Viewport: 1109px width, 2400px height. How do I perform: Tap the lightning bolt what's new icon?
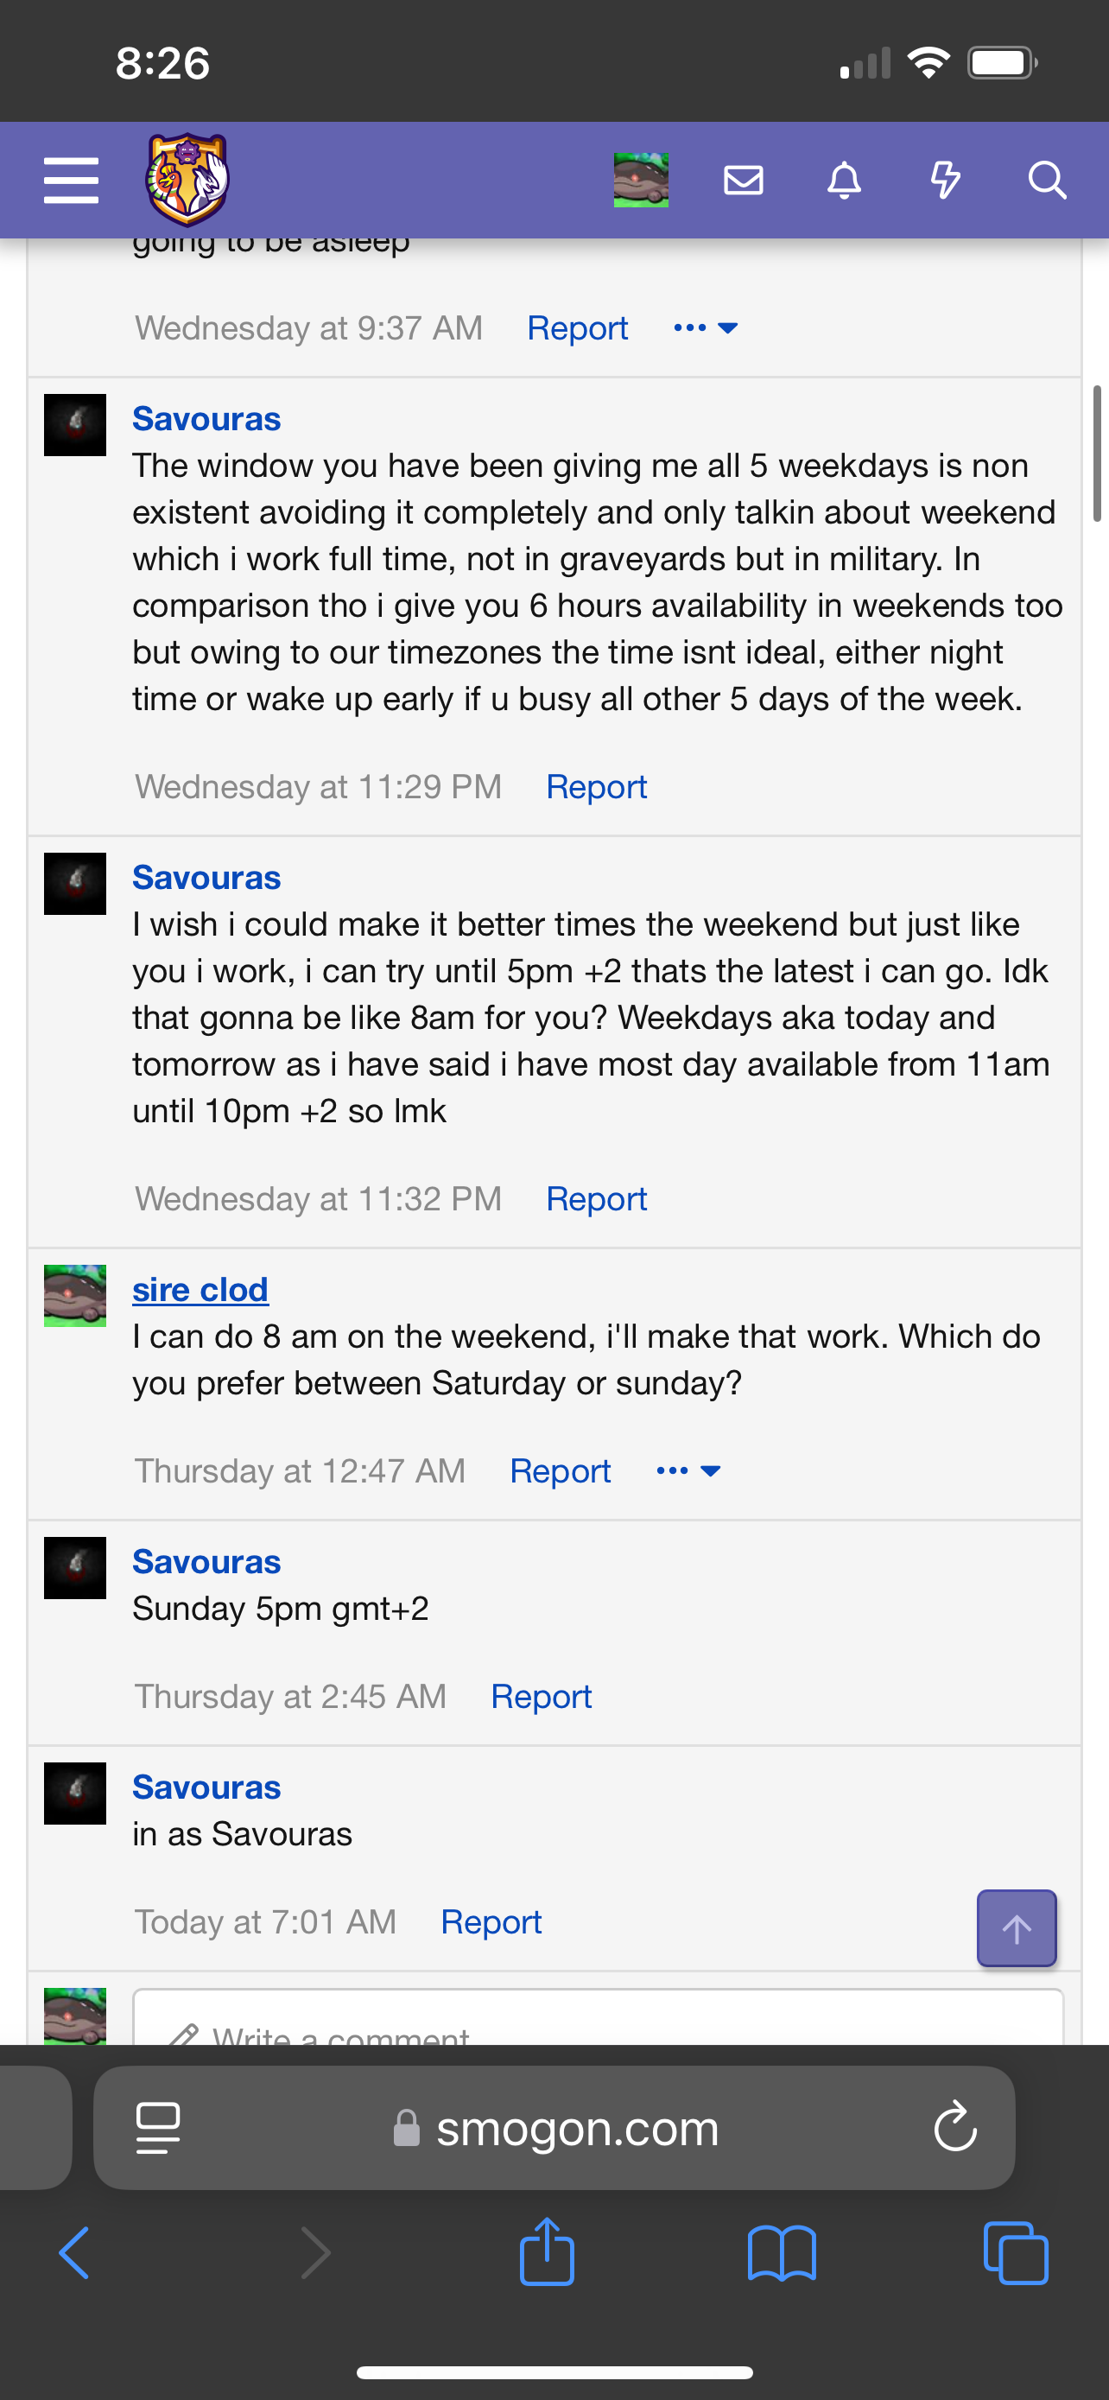pyautogui.click(x=945, y=180)
